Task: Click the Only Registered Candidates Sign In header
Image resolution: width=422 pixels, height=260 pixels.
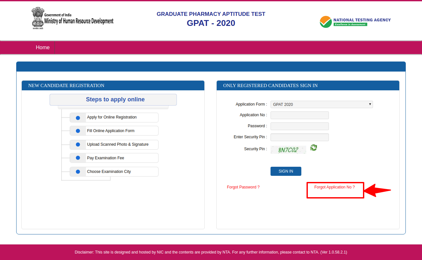Action: (x=308, y=85)
